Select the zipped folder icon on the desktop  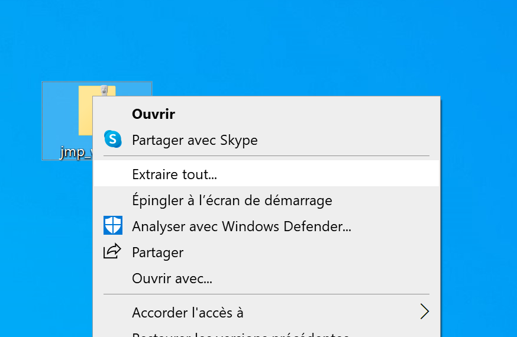click(x=86, y=112)
